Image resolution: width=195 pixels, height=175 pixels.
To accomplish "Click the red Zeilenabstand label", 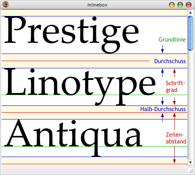I will (176, 138).
